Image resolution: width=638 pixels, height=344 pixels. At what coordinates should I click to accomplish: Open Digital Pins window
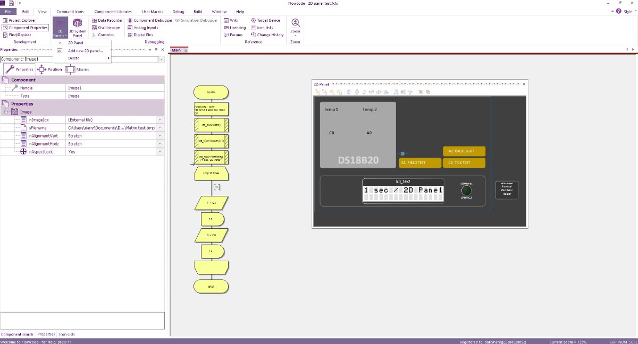pyautogui.click(x=140, y=35)
